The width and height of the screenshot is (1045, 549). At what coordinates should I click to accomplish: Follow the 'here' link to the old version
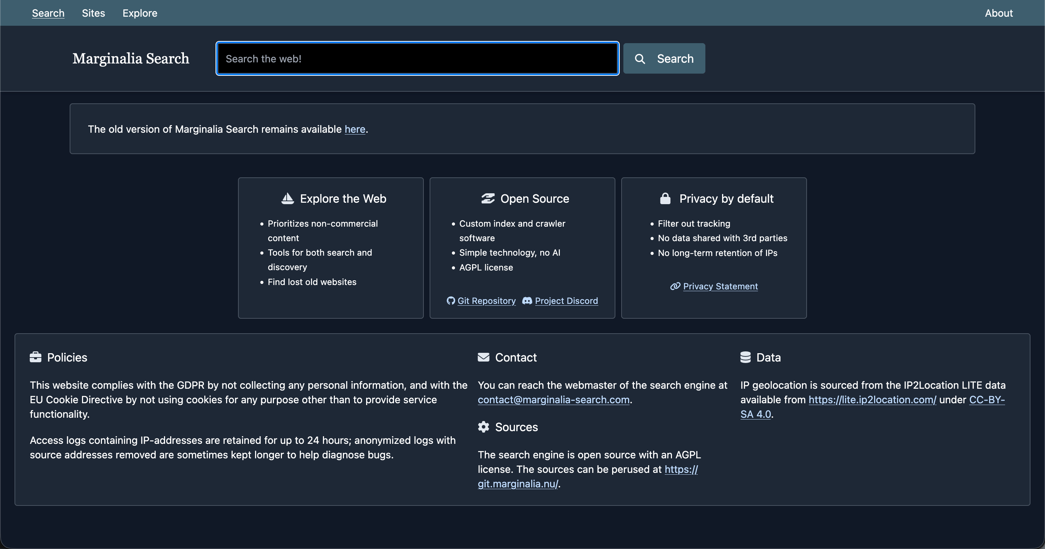(355, 129)
